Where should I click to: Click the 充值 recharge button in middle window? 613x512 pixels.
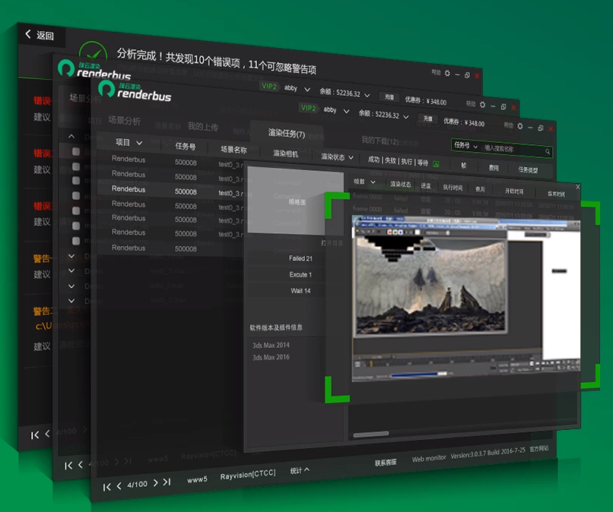[389, 96]
